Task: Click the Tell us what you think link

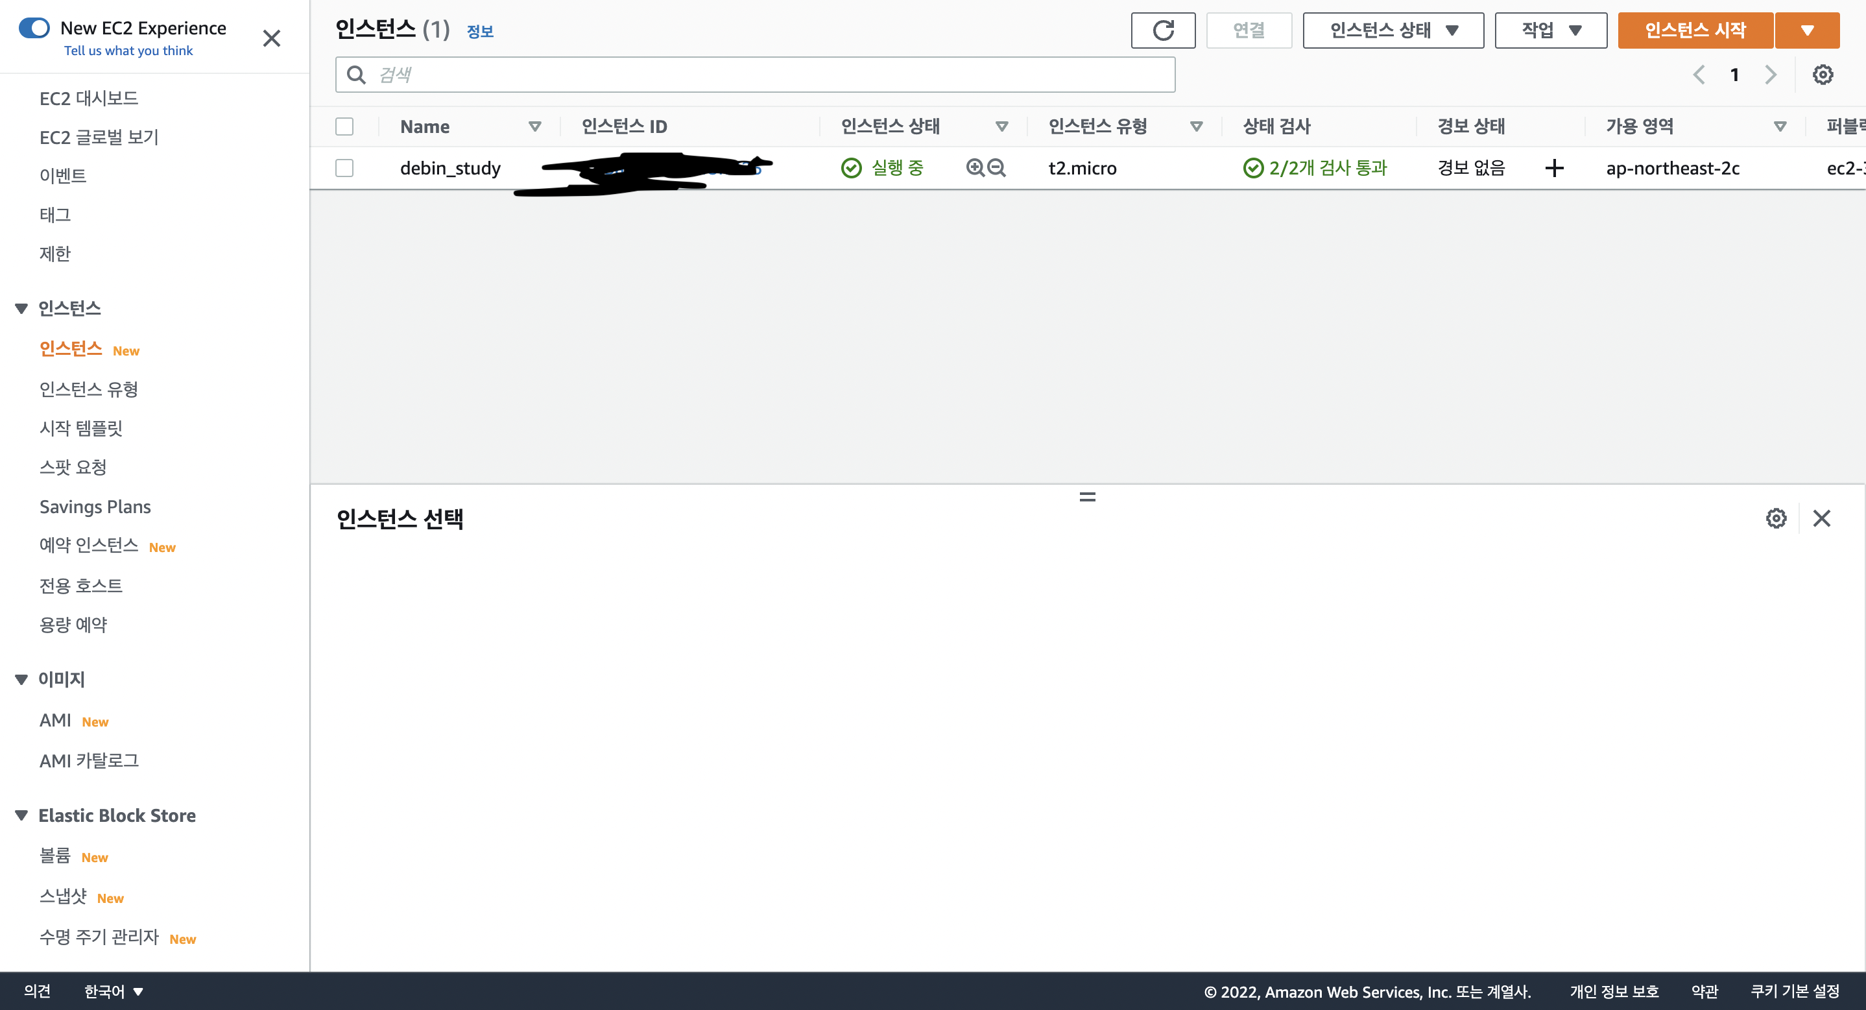Action: point(128,51)
